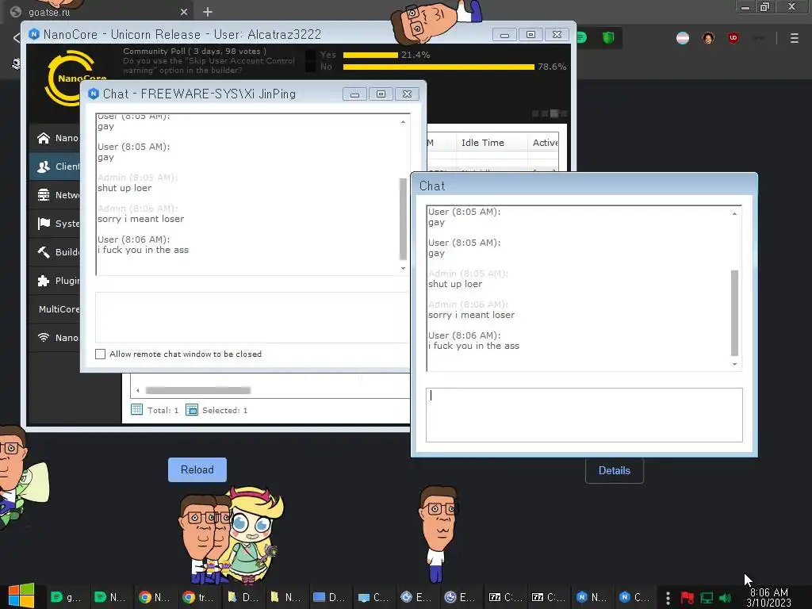Click the Total: 1 table icon in status bar

[x=136, y=410]
